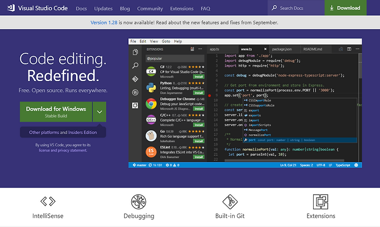380x227 pixels.
Task: Install the C/C++ extension
Action: pos(199,125)
